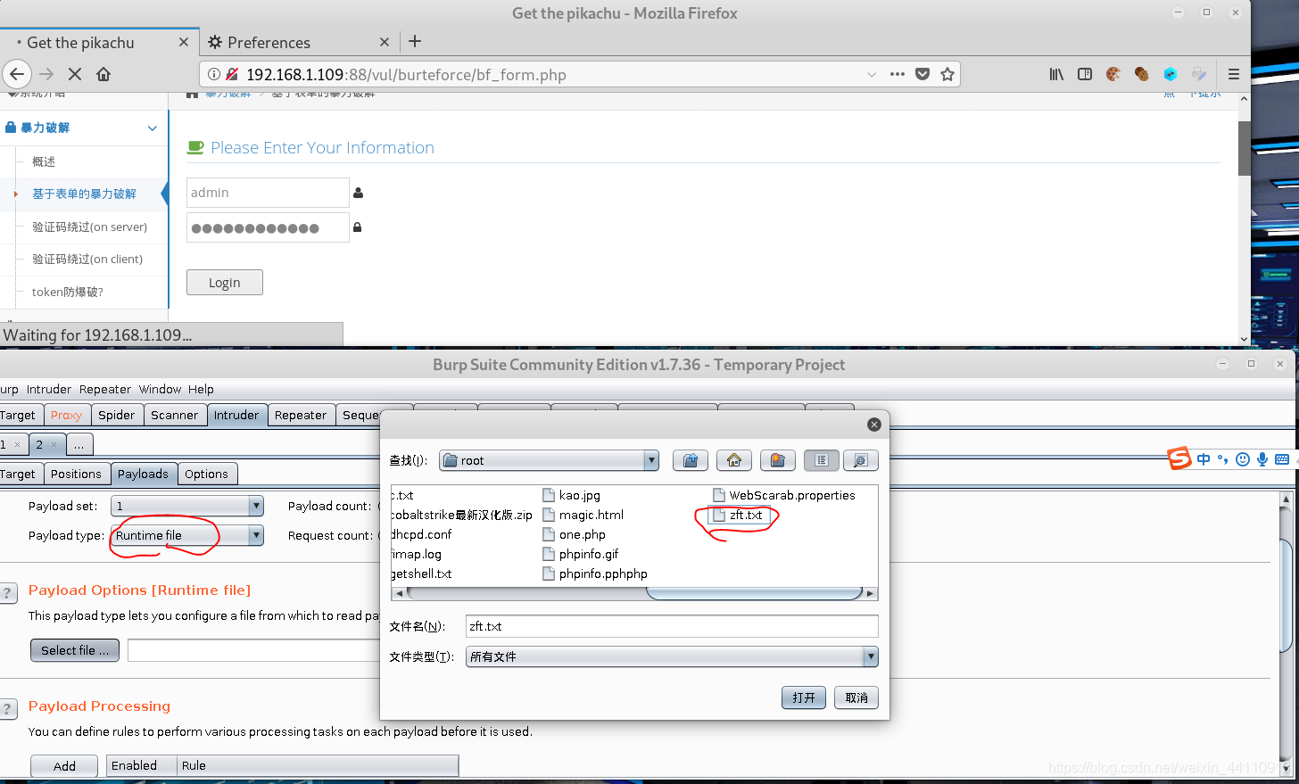Switch to Burp Spider tab
This screenshot has height=784, width=1299.
pos(117,415)
